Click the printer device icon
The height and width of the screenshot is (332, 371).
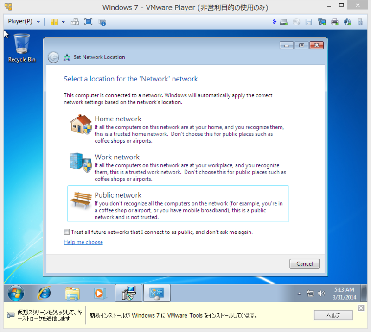(x=334, y=22)
